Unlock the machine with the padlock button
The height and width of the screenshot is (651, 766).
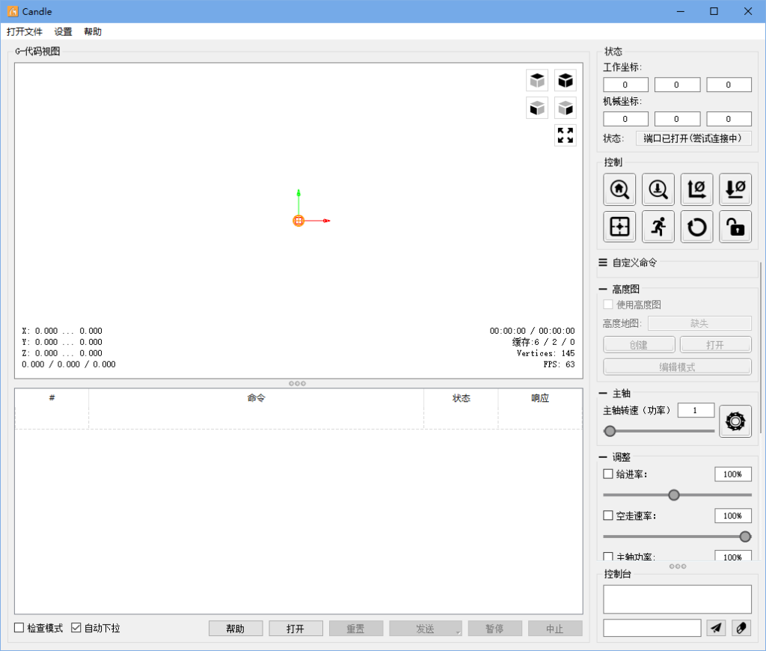pyautogui.click(x=735, y=227)
